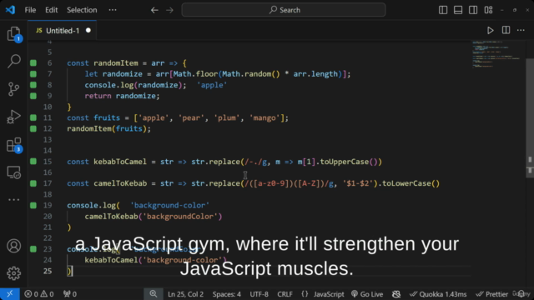Screen dimensions: 534x300
Task: Expand hidden menu bar items
Action: (x=113, y=10)
